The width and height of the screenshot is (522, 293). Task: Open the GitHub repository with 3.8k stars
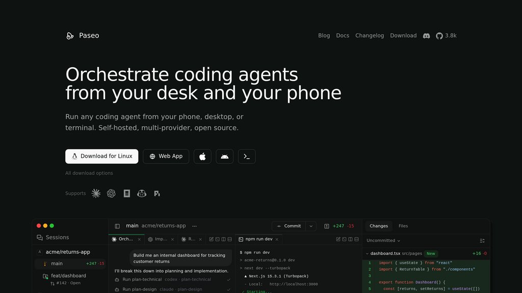pos(446,36)
